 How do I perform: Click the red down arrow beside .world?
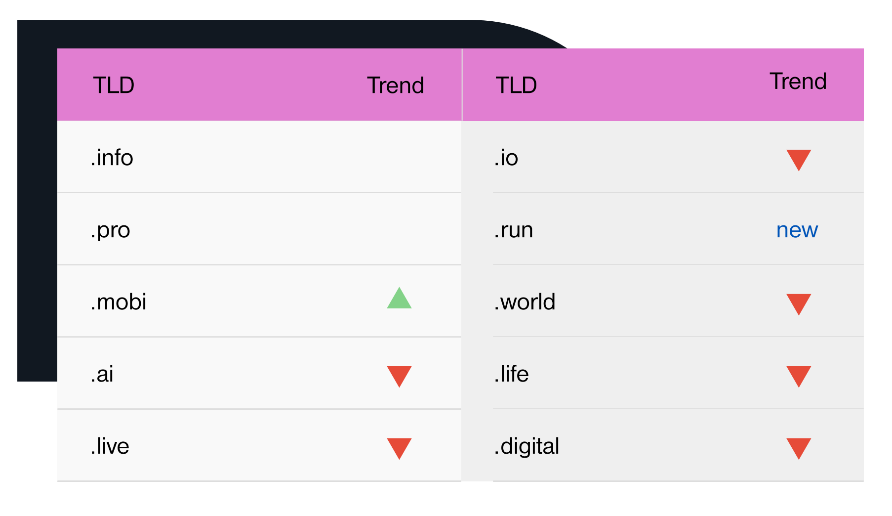click(x=798, y=303)
